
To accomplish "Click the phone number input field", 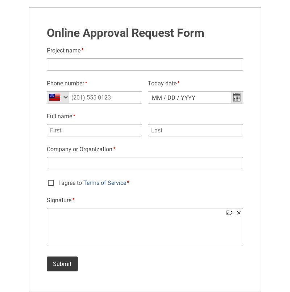I will click(x=105, y=97).
